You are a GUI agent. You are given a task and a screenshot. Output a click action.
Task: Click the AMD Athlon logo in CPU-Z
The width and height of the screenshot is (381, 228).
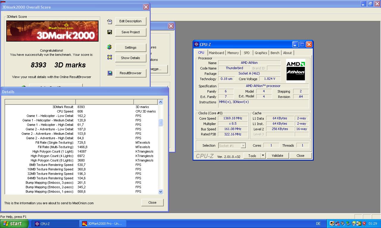tap(296, 70)
